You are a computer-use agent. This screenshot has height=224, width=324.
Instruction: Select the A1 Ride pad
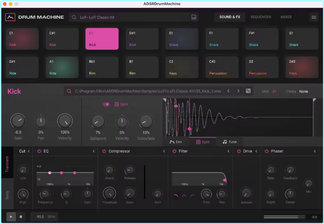click(x=62, y=67)
